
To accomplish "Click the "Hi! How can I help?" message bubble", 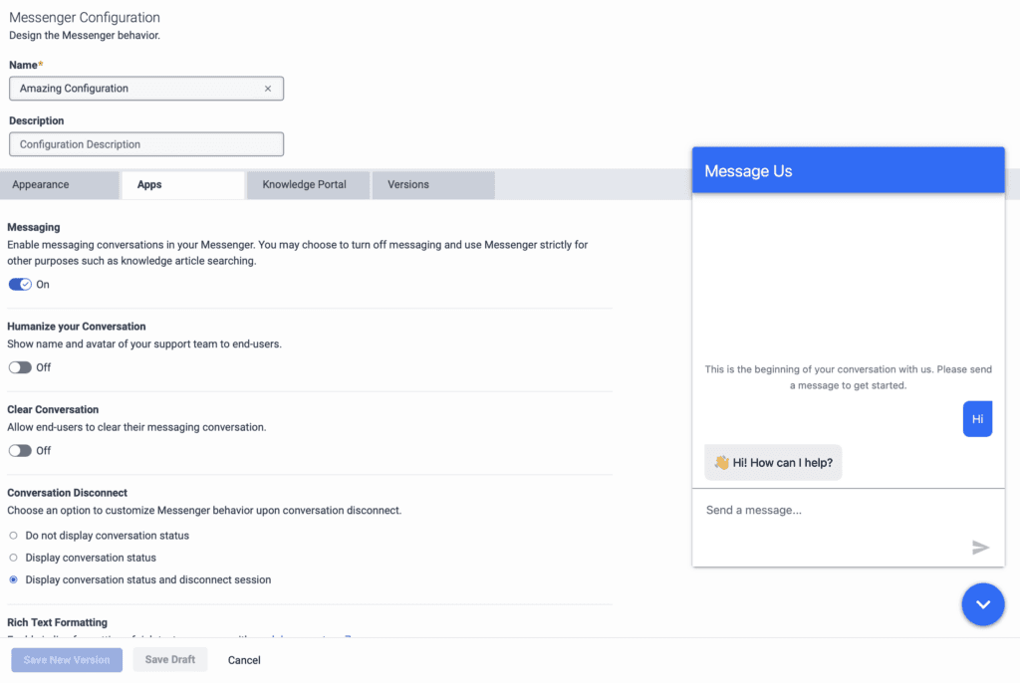I will pyautogui.click(x=773, y=462).
